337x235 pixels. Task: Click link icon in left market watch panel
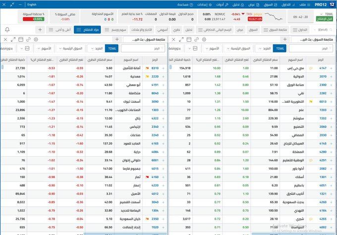[x=28, y=39]
